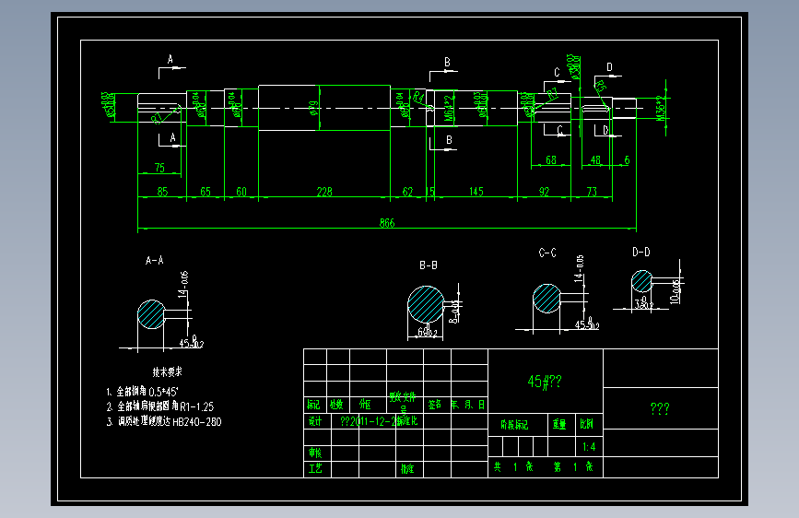The width and height of the screenshot is (799, 518).
Task: Click the A-A section view title
Action: click(155, 261)
